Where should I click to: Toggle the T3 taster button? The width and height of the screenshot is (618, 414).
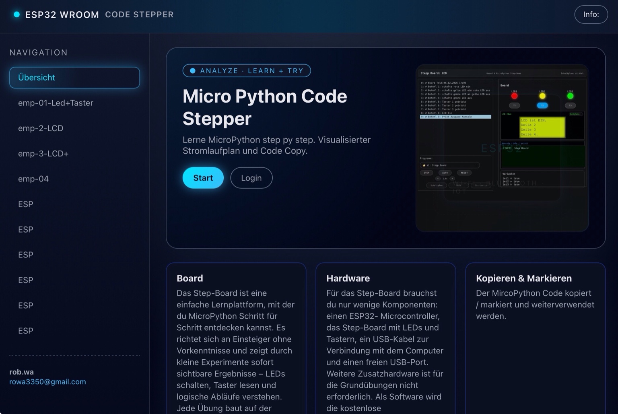pyautogui.click(x=571, y=105)
